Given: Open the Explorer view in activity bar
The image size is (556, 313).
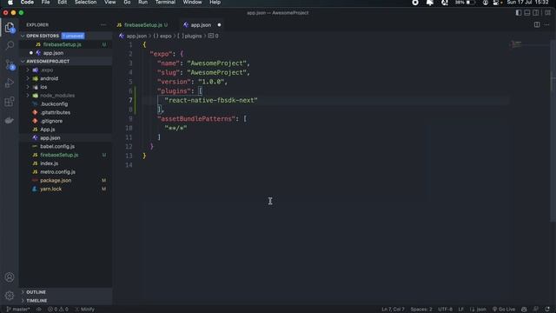Looking at the screenshot, I should tap(10, 27).
